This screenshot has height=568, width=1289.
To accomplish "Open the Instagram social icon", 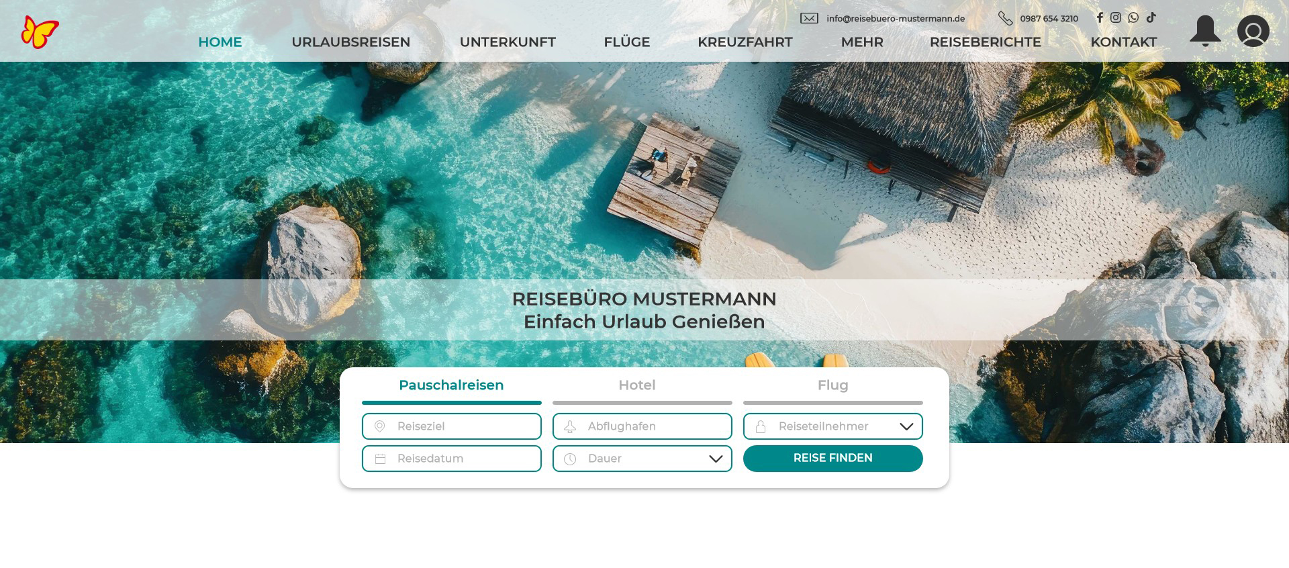I will coord(1116,17).
